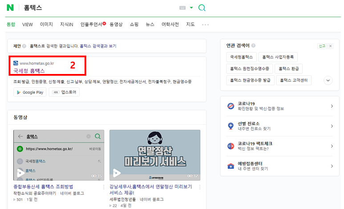Click play icon on 00:32 video
344x209 pixels.
pyautogui.click(x=117, y=173)
